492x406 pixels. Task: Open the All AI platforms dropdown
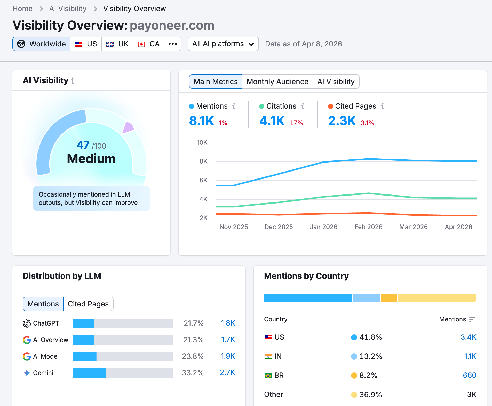coord(223,44)
